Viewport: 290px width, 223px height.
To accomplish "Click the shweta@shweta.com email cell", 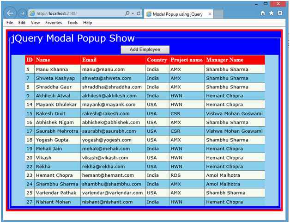I will click(113, 78).
